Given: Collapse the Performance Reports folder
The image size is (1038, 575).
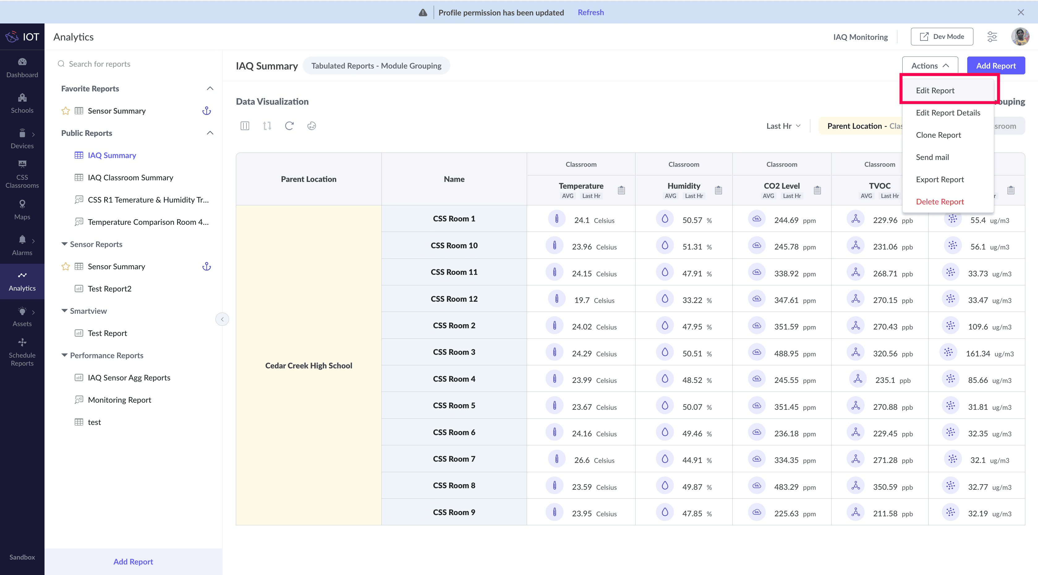Looking at the screenshot, I should [64, 355].
